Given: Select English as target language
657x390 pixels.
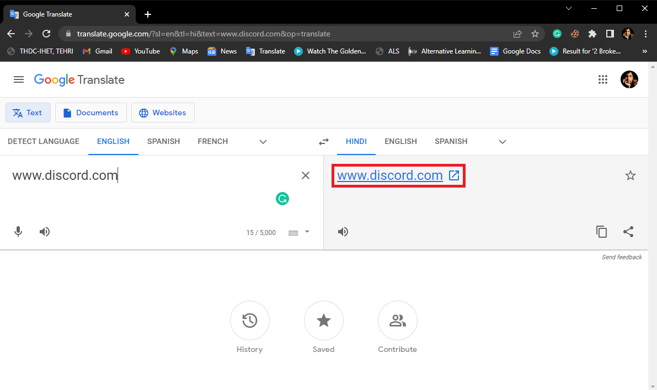Looking at the screenshot, I should click(400, 142).
